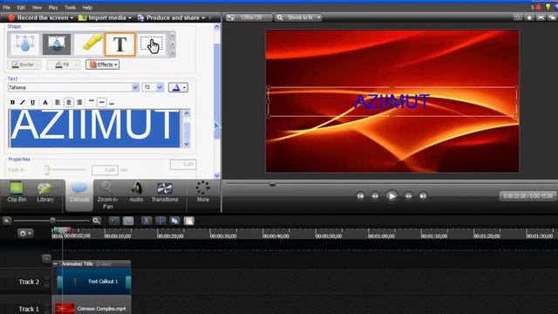Toggle text drop shadow
This screenshot has width=558, height=314.
coord(45,103)
